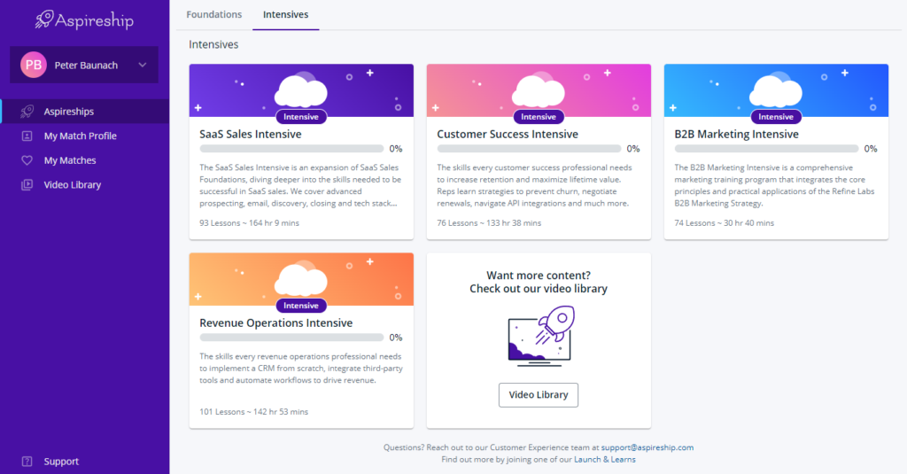This screenshot has width=907, height=474.
Task: Open the SaaS Sales Intensive title
Action: 251,135
